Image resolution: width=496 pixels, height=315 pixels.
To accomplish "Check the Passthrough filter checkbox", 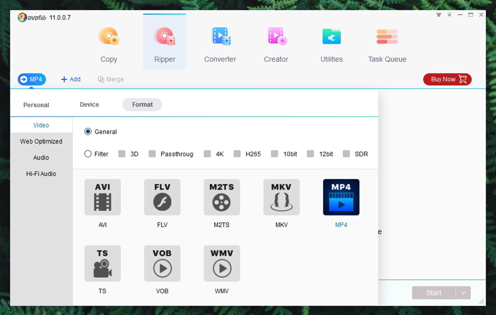I will click(152, 154).
